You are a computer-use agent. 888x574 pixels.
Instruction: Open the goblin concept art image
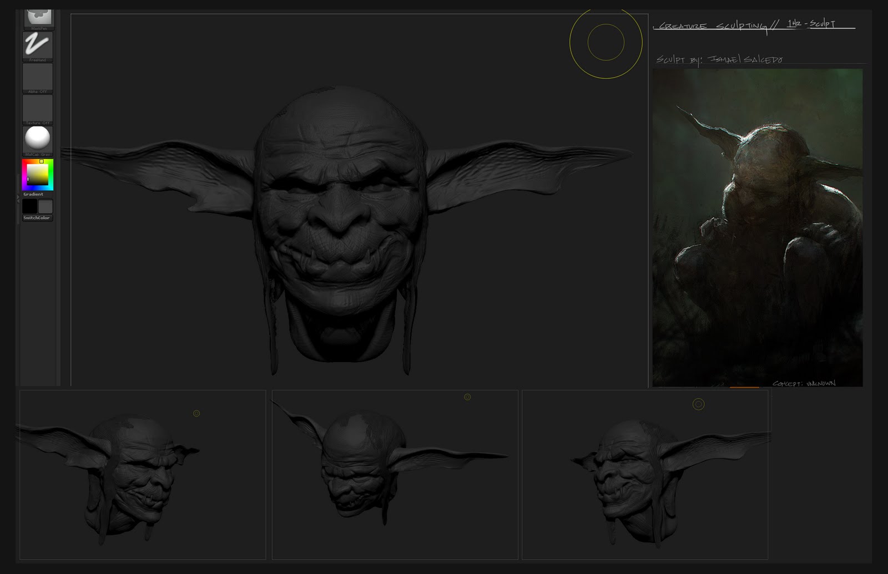click(x=757, y=227)
